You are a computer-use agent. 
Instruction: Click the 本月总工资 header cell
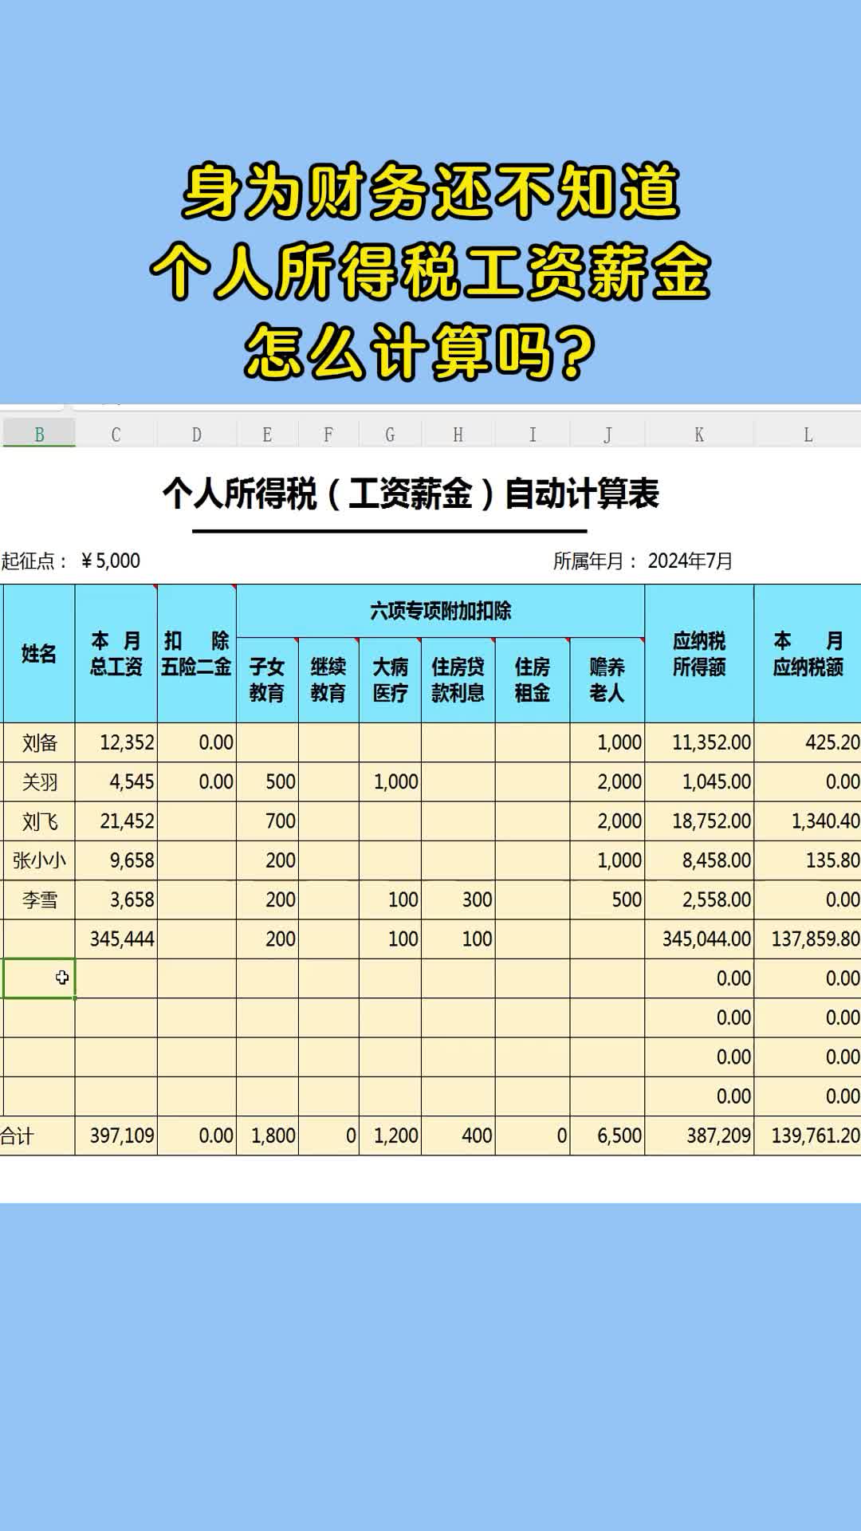click(116, 654)
